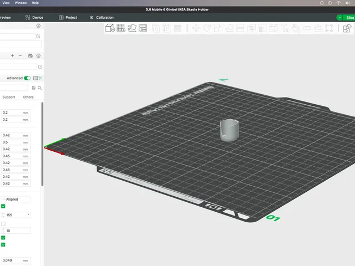
Task: Select the Cut tool icon
Action: [x=240, y=28]
